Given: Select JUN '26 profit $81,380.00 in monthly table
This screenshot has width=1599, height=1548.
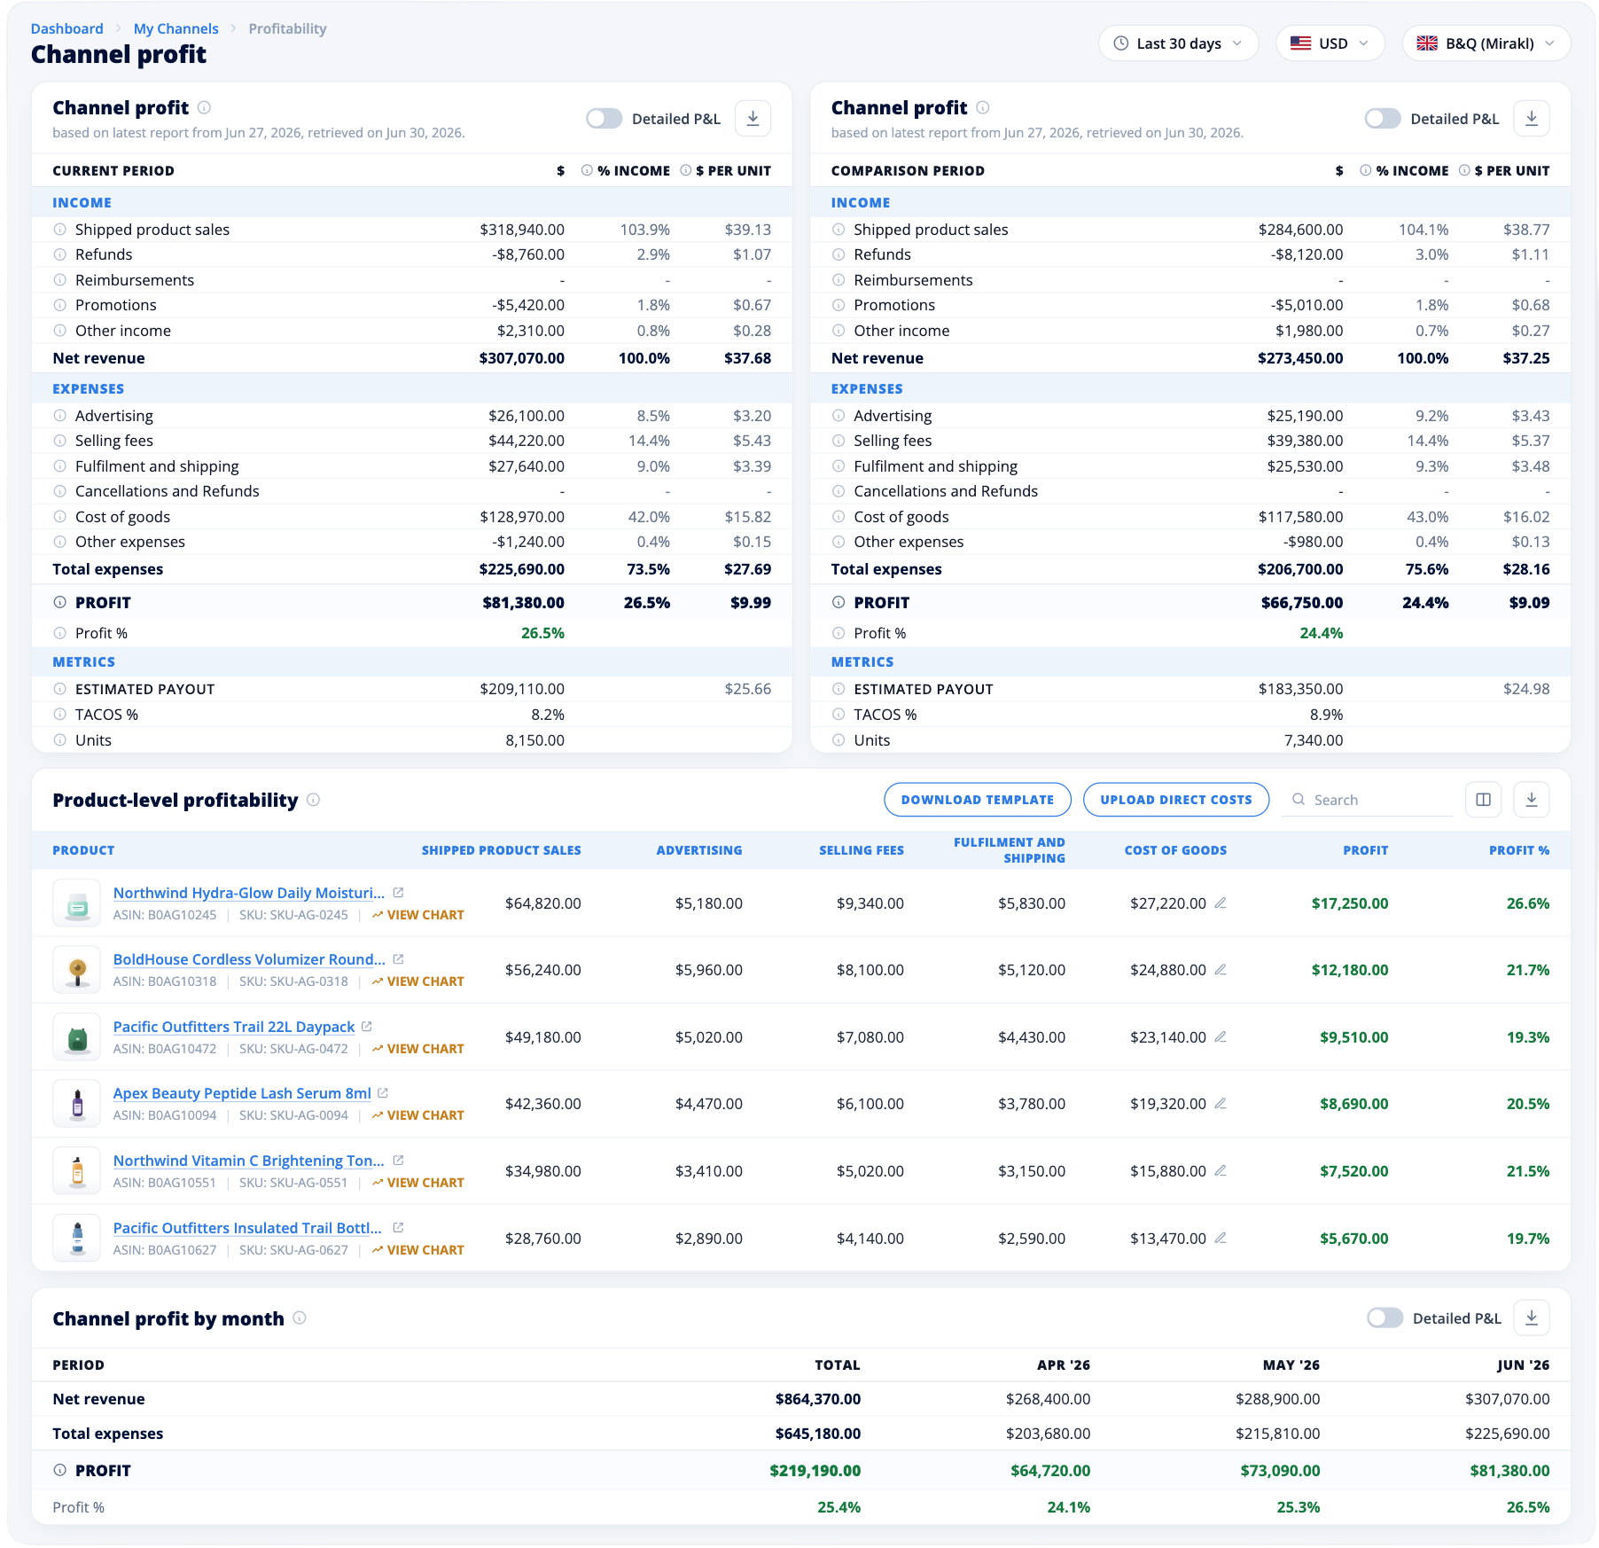Looking at the screenshot, I should coord(1509,1471).
